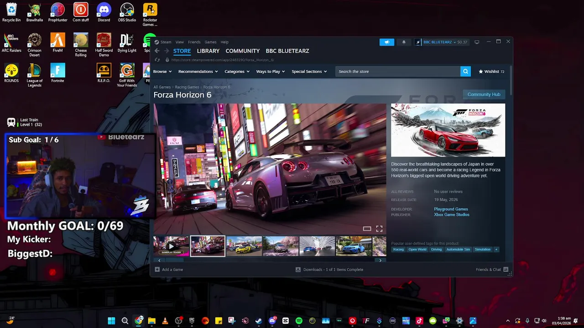The image size is (584, 328).
Task: Expand the Recommendations dropdown
Action: click(198, 72)
